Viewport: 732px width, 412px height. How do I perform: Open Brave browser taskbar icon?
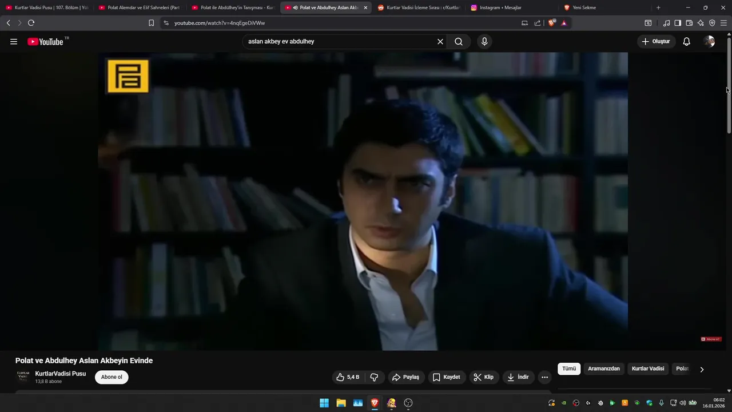[x=375, y=403]
